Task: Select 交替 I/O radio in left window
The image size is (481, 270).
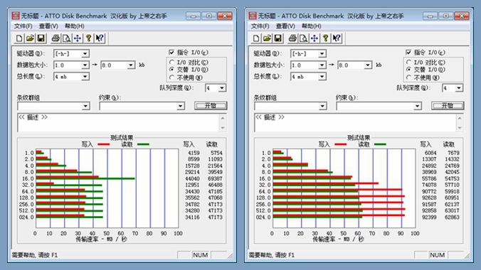Action: (171, 70)
